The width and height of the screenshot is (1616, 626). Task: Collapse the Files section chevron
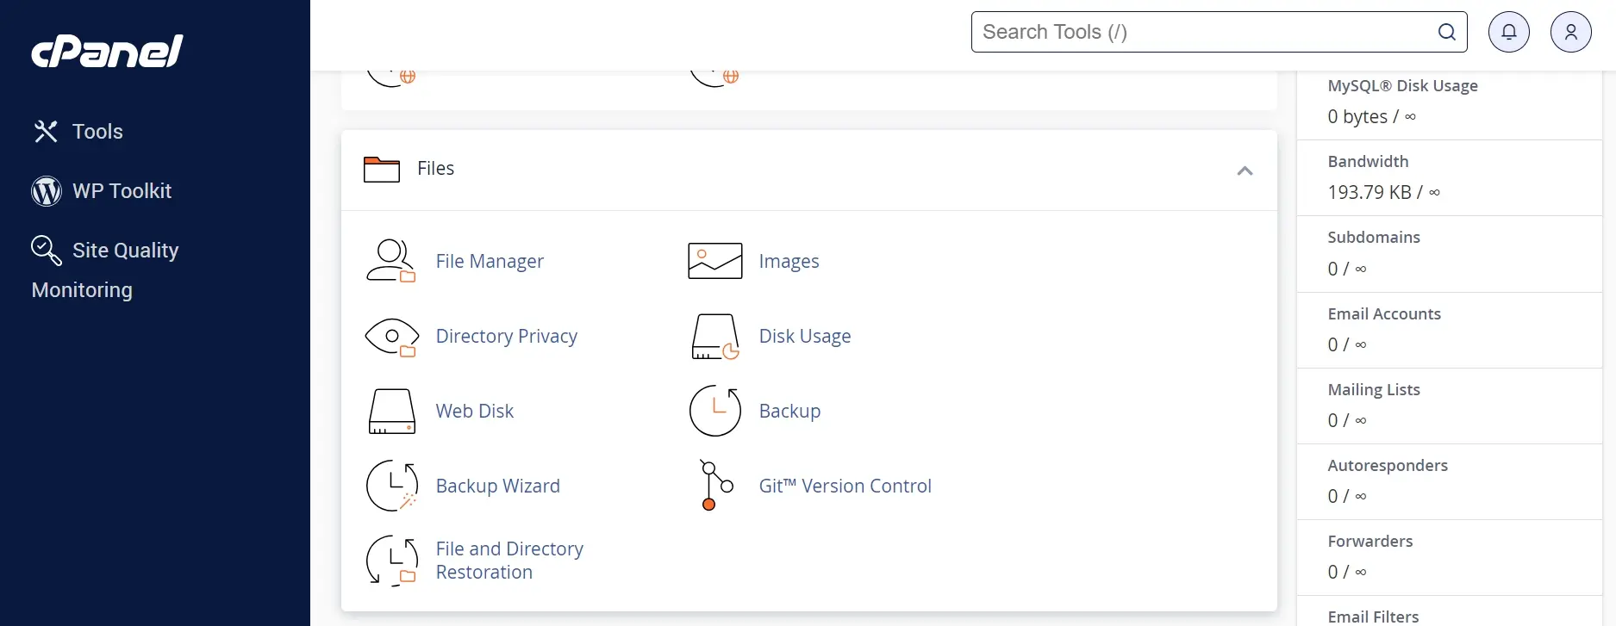pyautogui.click(x=1245, y=170)
